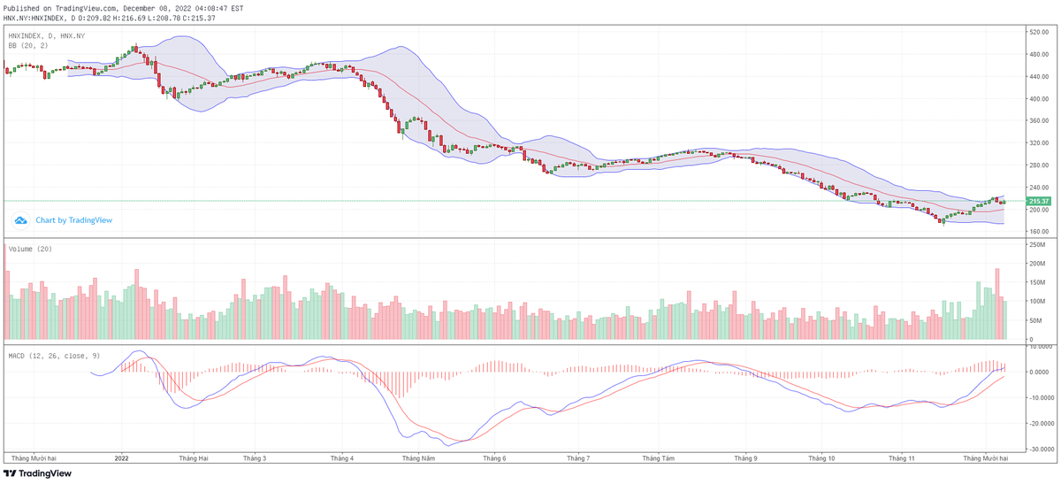Open the 'Chart by TradingView' link
Screen dimensions: 1061x484
pyautogui.click(x=73, y=220)
